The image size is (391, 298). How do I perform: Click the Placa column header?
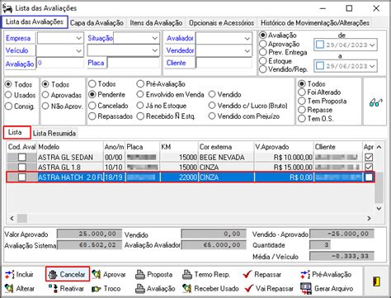click(x=143, y=147)
